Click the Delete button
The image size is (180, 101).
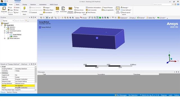17,8
